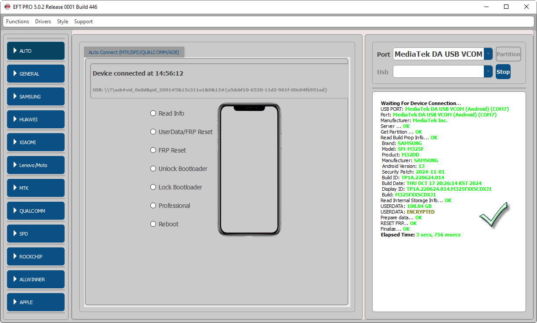Choose the Professional radio option

click(170, 206)
